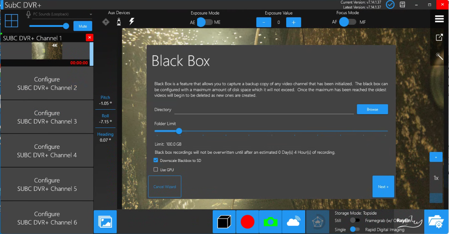This screenshot has width=449, height=234.
Task: Select the Channel 1 4K video thumbnail
Action: (x=47, y=51)
